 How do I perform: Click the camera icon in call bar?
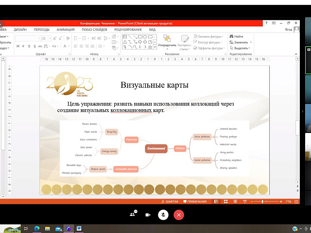148,214
